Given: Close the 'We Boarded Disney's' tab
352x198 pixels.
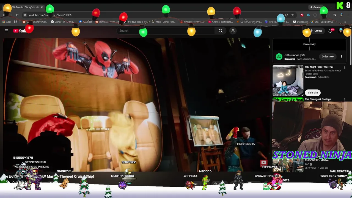Looking at the screenshot, I should (42, 7).
